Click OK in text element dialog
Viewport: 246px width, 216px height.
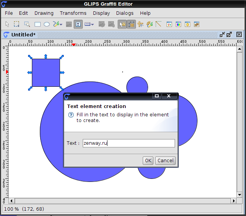tap(148, 161)
